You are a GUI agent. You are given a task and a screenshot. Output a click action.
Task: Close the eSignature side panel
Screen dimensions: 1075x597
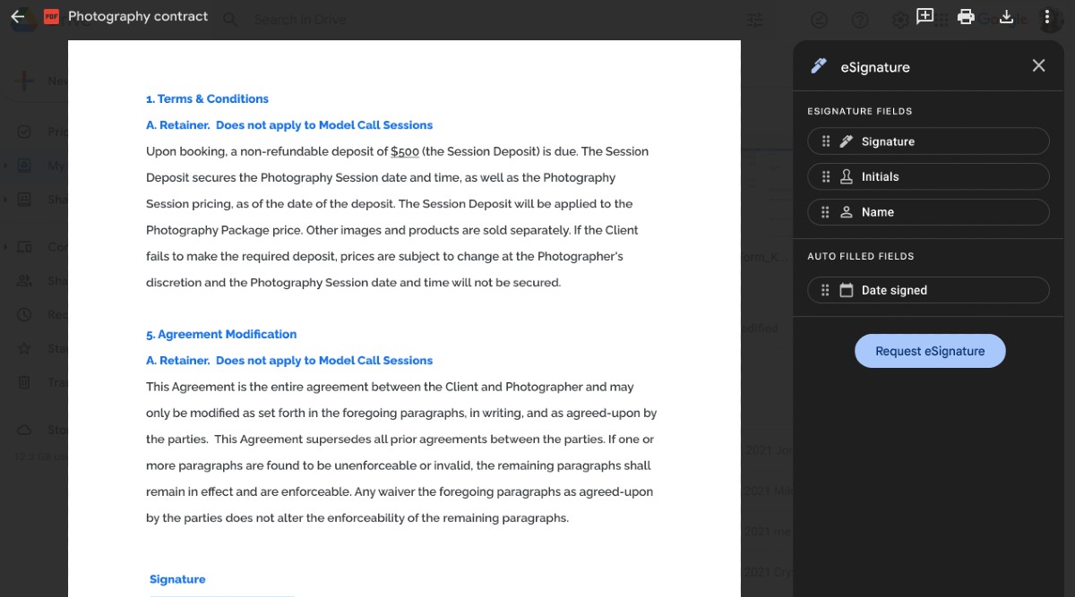(x=1038, y=65)
